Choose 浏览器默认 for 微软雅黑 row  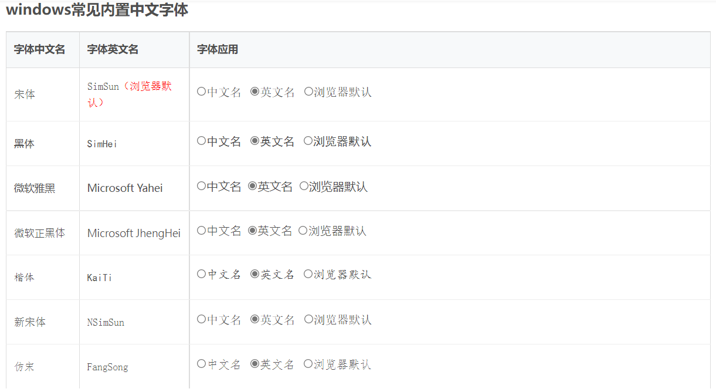[x=304, y=186]
